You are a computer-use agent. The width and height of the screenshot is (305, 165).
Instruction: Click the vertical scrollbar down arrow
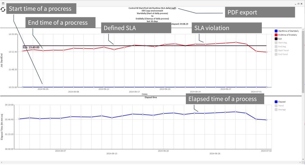[303, 159]
